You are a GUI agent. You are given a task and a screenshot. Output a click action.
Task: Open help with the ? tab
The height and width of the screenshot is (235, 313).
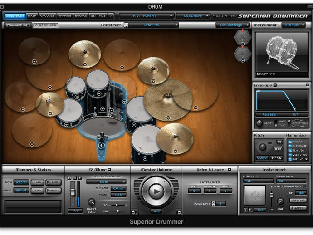(111, 15)
